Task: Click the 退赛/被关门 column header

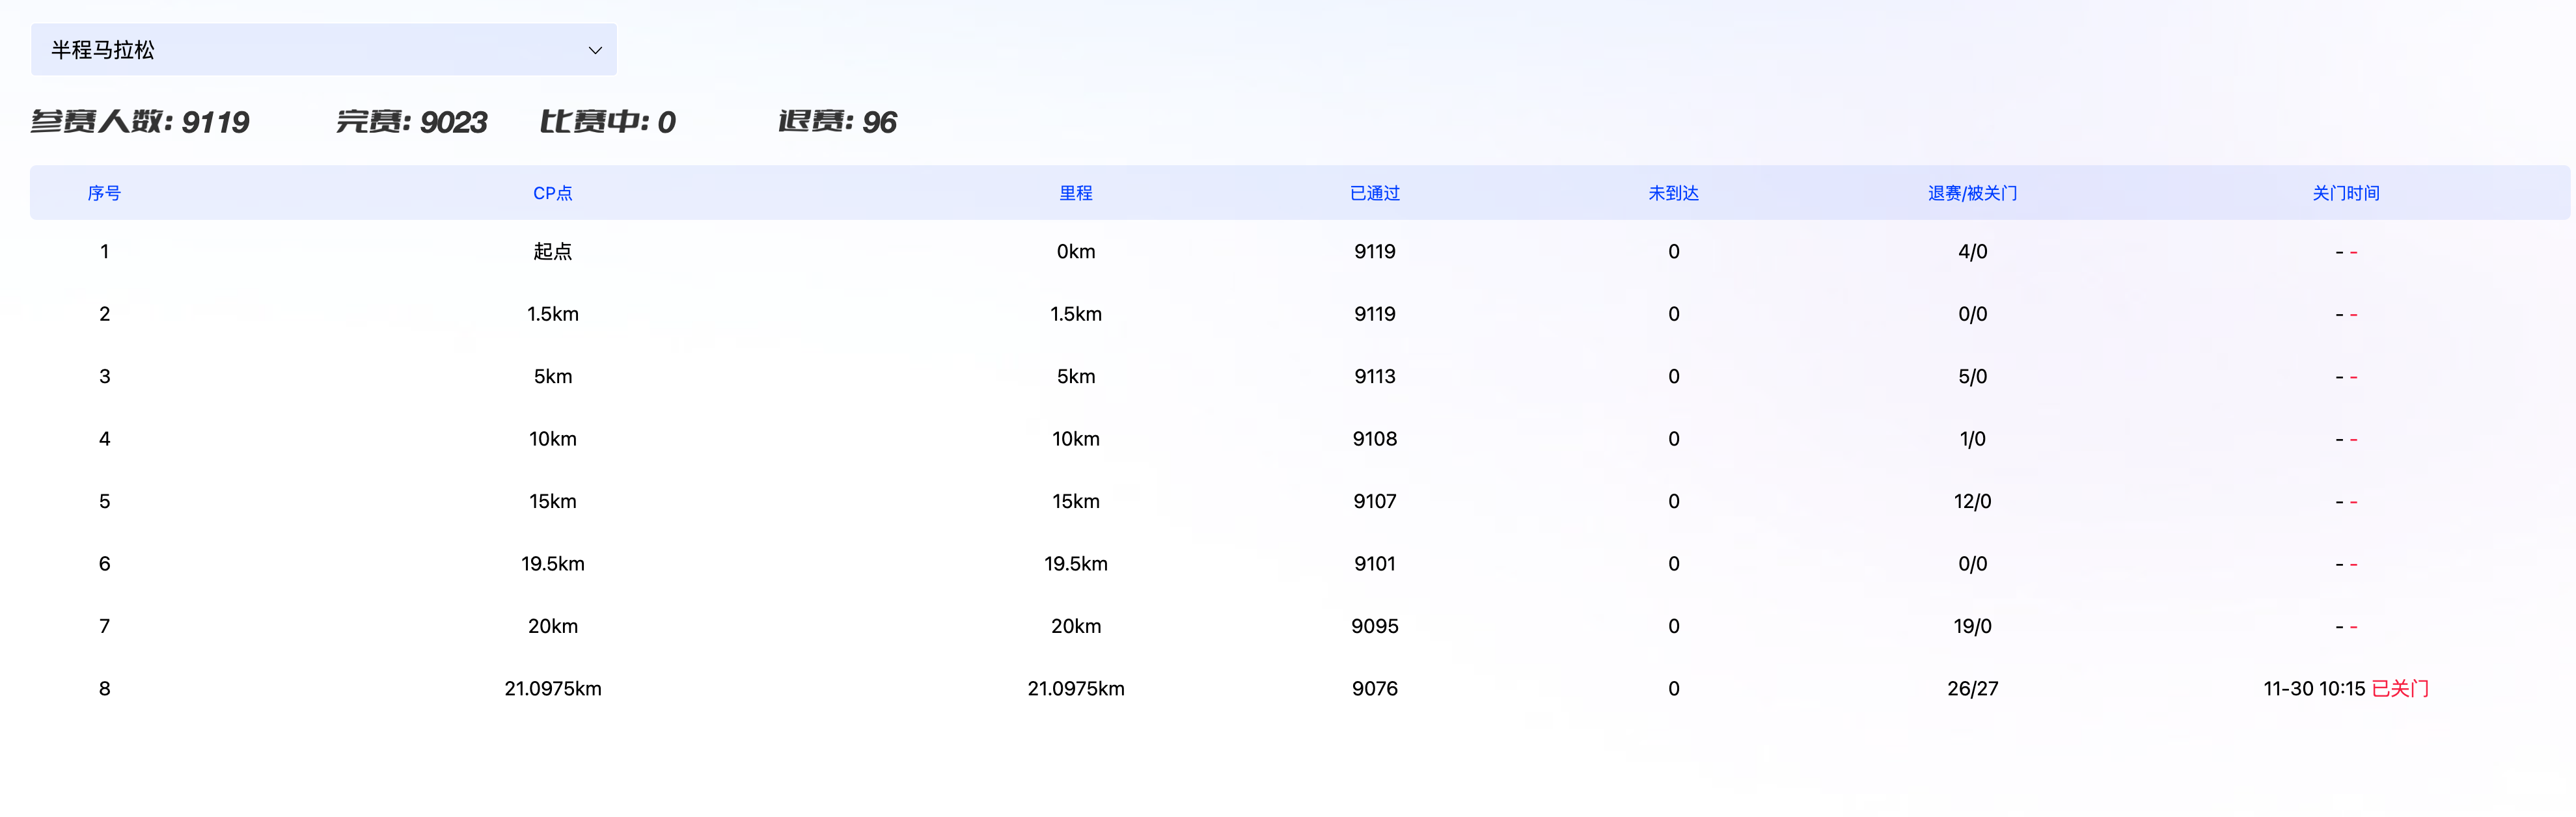Action: tap(1972, 193)
